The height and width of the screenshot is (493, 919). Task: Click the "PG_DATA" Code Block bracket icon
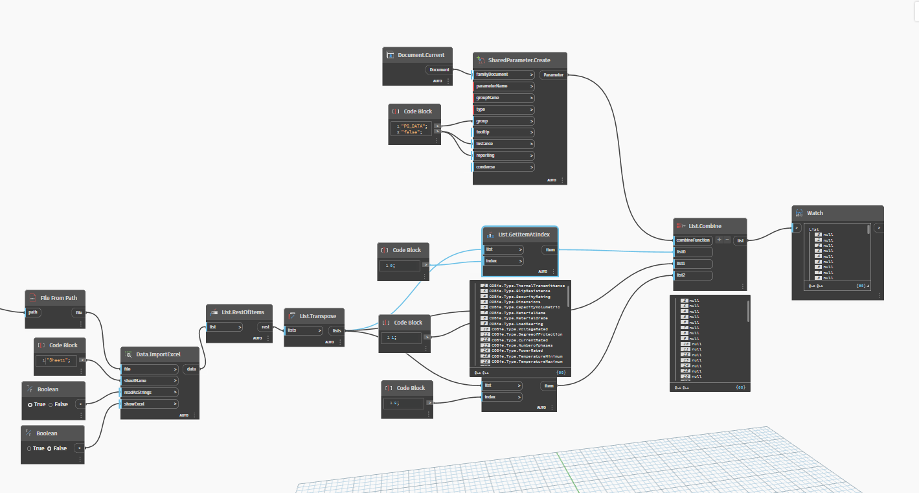click(x=396, y=111)
